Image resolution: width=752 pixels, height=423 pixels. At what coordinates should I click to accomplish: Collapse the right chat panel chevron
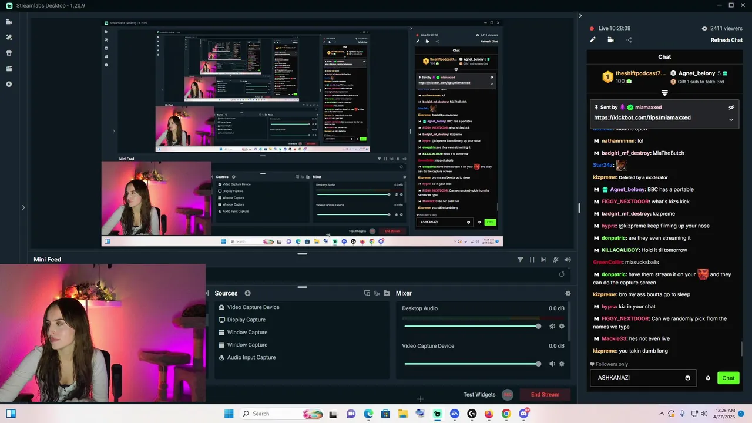click(x=580, y=16)
